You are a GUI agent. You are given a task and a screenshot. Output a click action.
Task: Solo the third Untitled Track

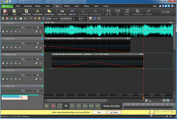pyautogui.click(x=11, y=63)
